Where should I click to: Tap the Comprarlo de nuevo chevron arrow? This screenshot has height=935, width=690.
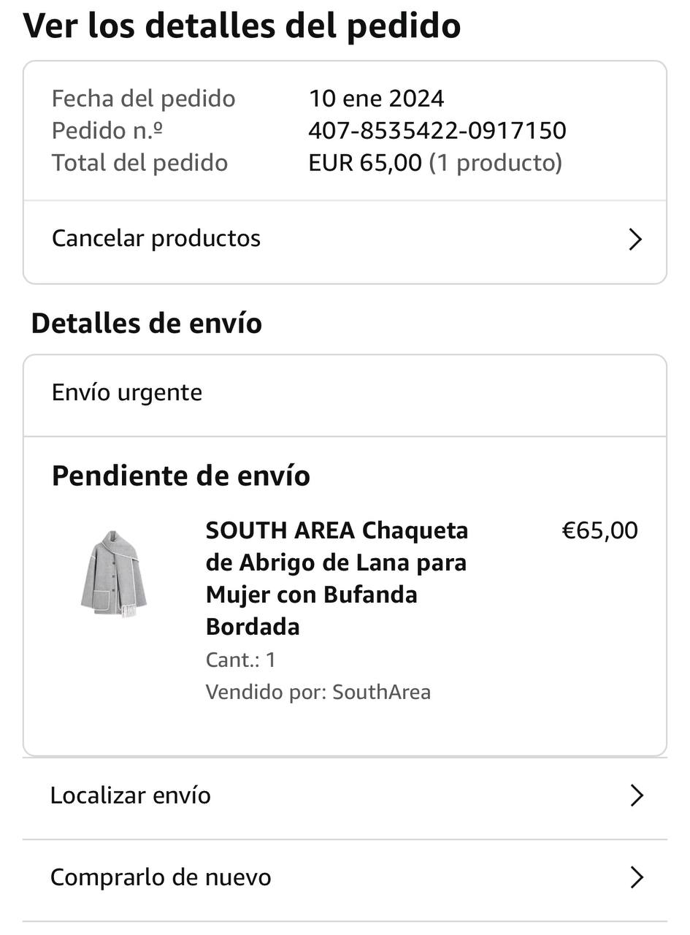click(636, 877)
